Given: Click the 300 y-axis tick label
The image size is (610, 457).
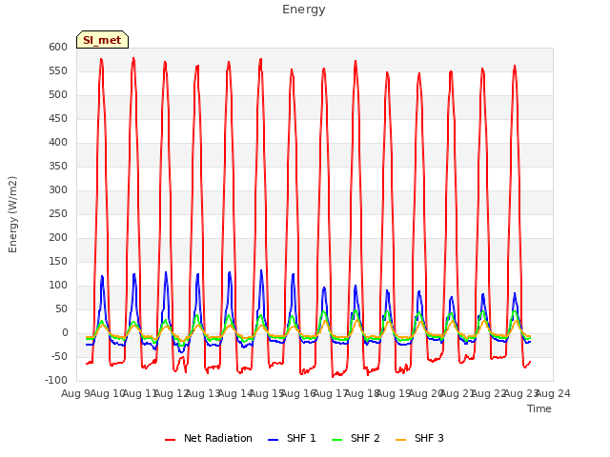Looking at the screenshot, I should click(x=58, y=190).
